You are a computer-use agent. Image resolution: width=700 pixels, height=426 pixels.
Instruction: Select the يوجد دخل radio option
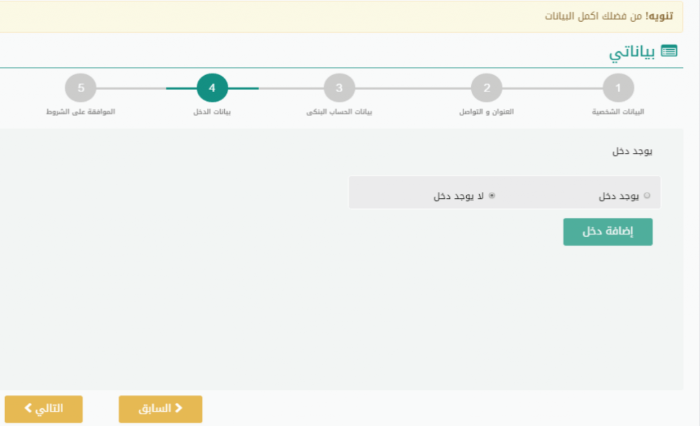click(x=647, y=196)
